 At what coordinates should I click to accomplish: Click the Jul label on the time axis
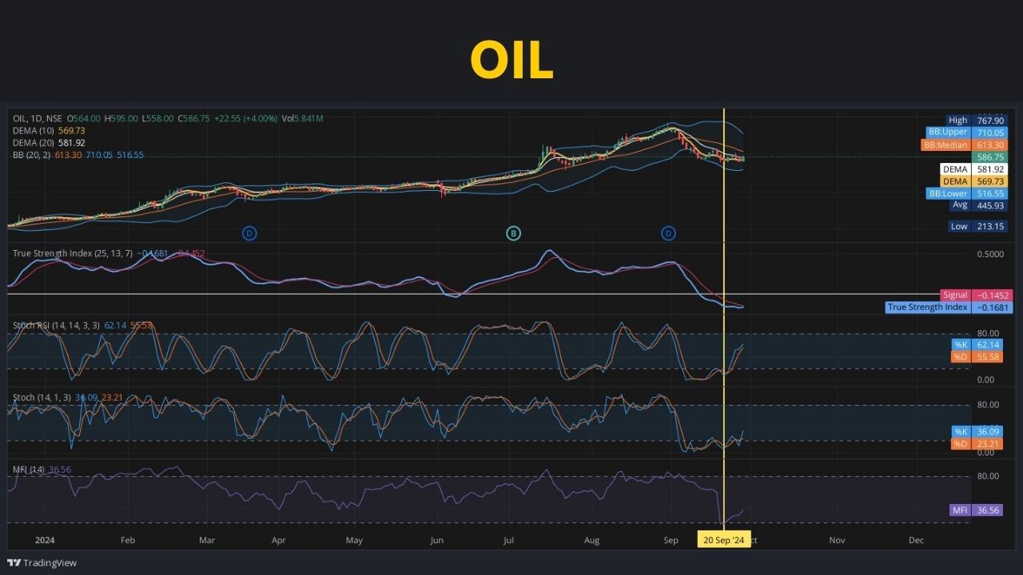click(509, 541)
